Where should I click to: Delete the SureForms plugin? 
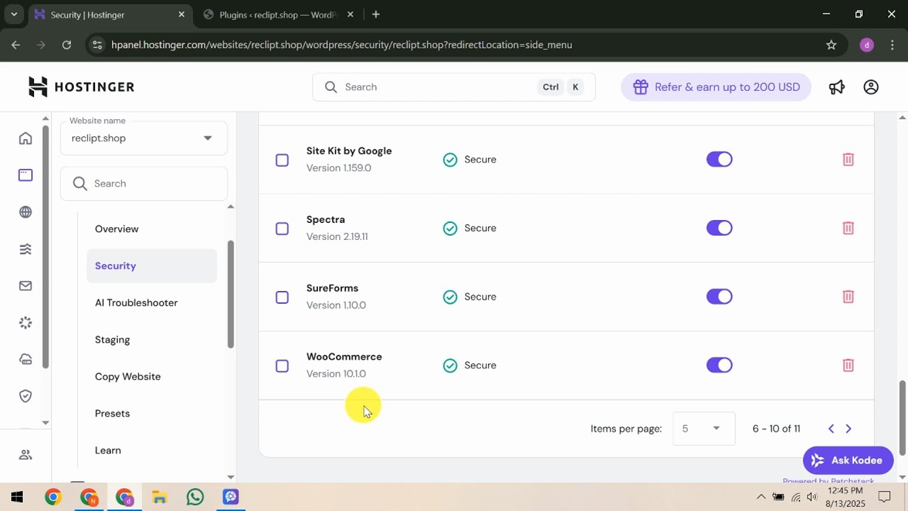848,297
